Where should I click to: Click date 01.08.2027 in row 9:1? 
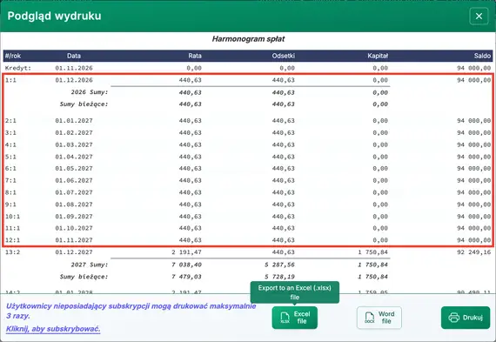pyautogui.click(x=74, y=205)
